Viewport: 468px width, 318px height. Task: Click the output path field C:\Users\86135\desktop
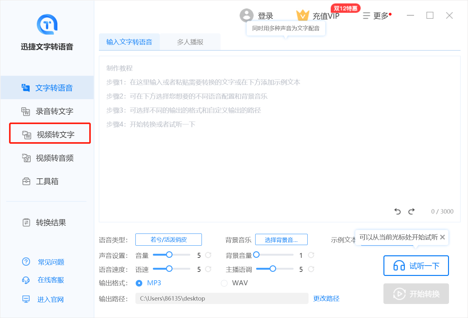222,298
